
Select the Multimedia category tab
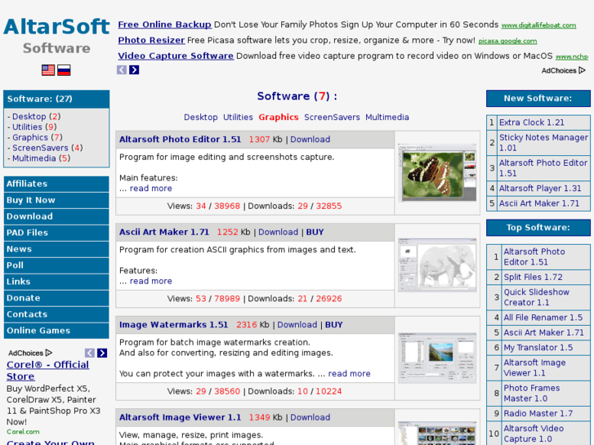click(387, 118)
